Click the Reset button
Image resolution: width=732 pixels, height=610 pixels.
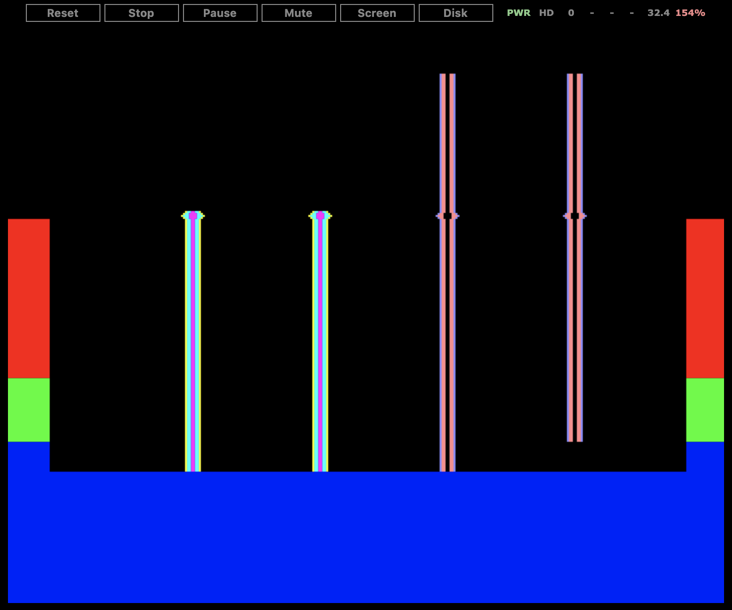pyautogui.click(x=63, y=13)
